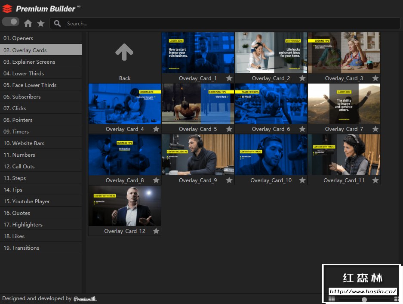The width and height of the screenshot is (403, 304).
Task: Open the 01. Openers category
Action: [41, 38]
